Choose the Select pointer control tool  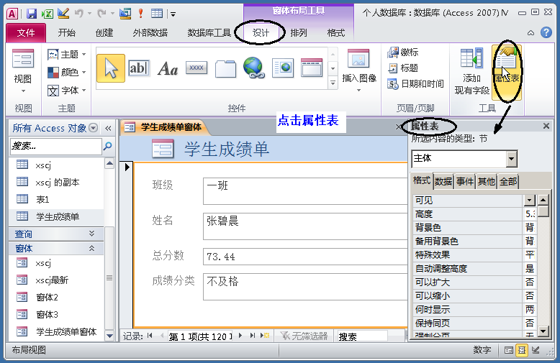pyautogui.click(x=111, y=68)
